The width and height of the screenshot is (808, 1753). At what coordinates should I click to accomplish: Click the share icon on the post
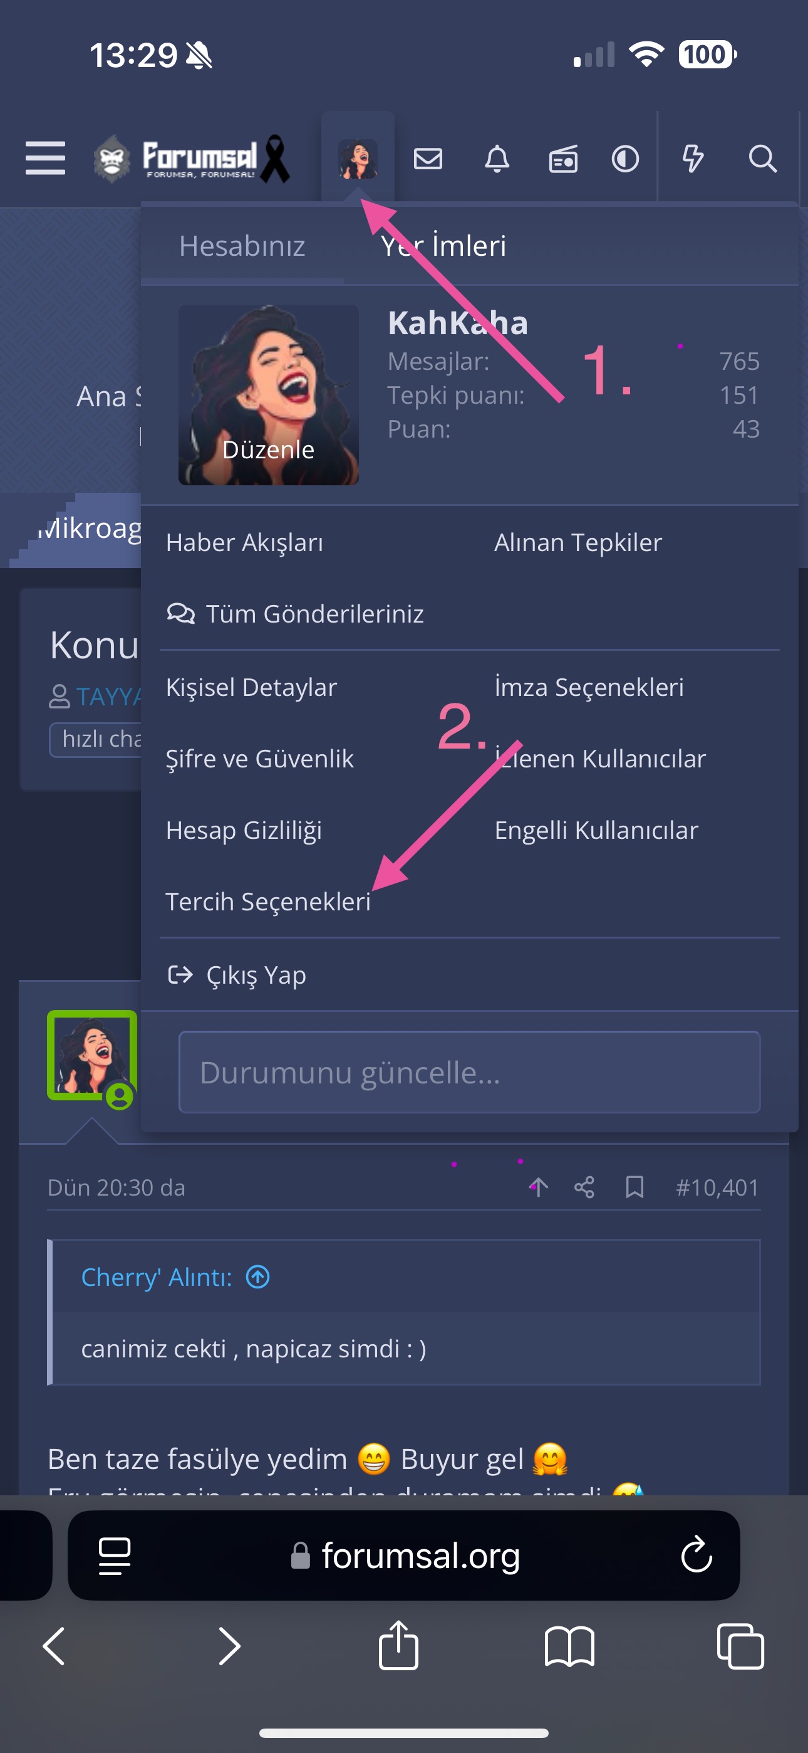584,1187
